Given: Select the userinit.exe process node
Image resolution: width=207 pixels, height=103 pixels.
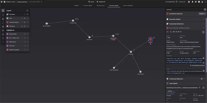Looking at the screenshot, I should pos(89,37).
